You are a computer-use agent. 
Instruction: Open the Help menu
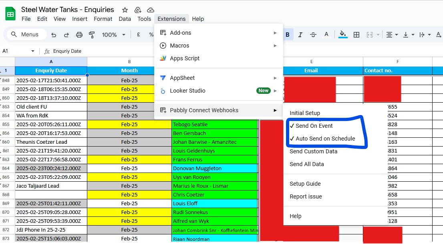pos(198,19)
